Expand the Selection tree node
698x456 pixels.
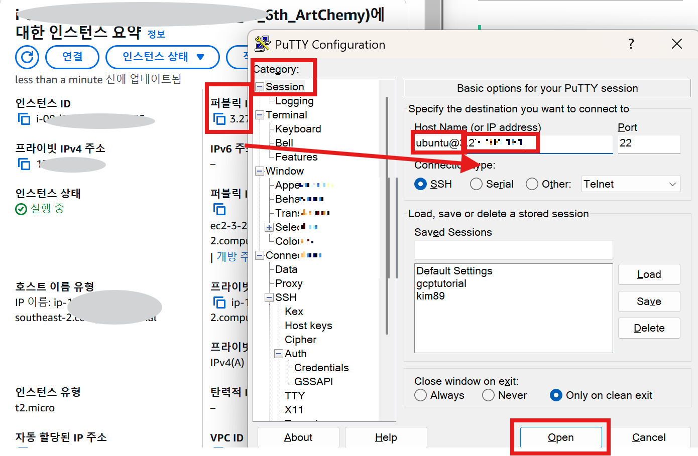(269, 227)
